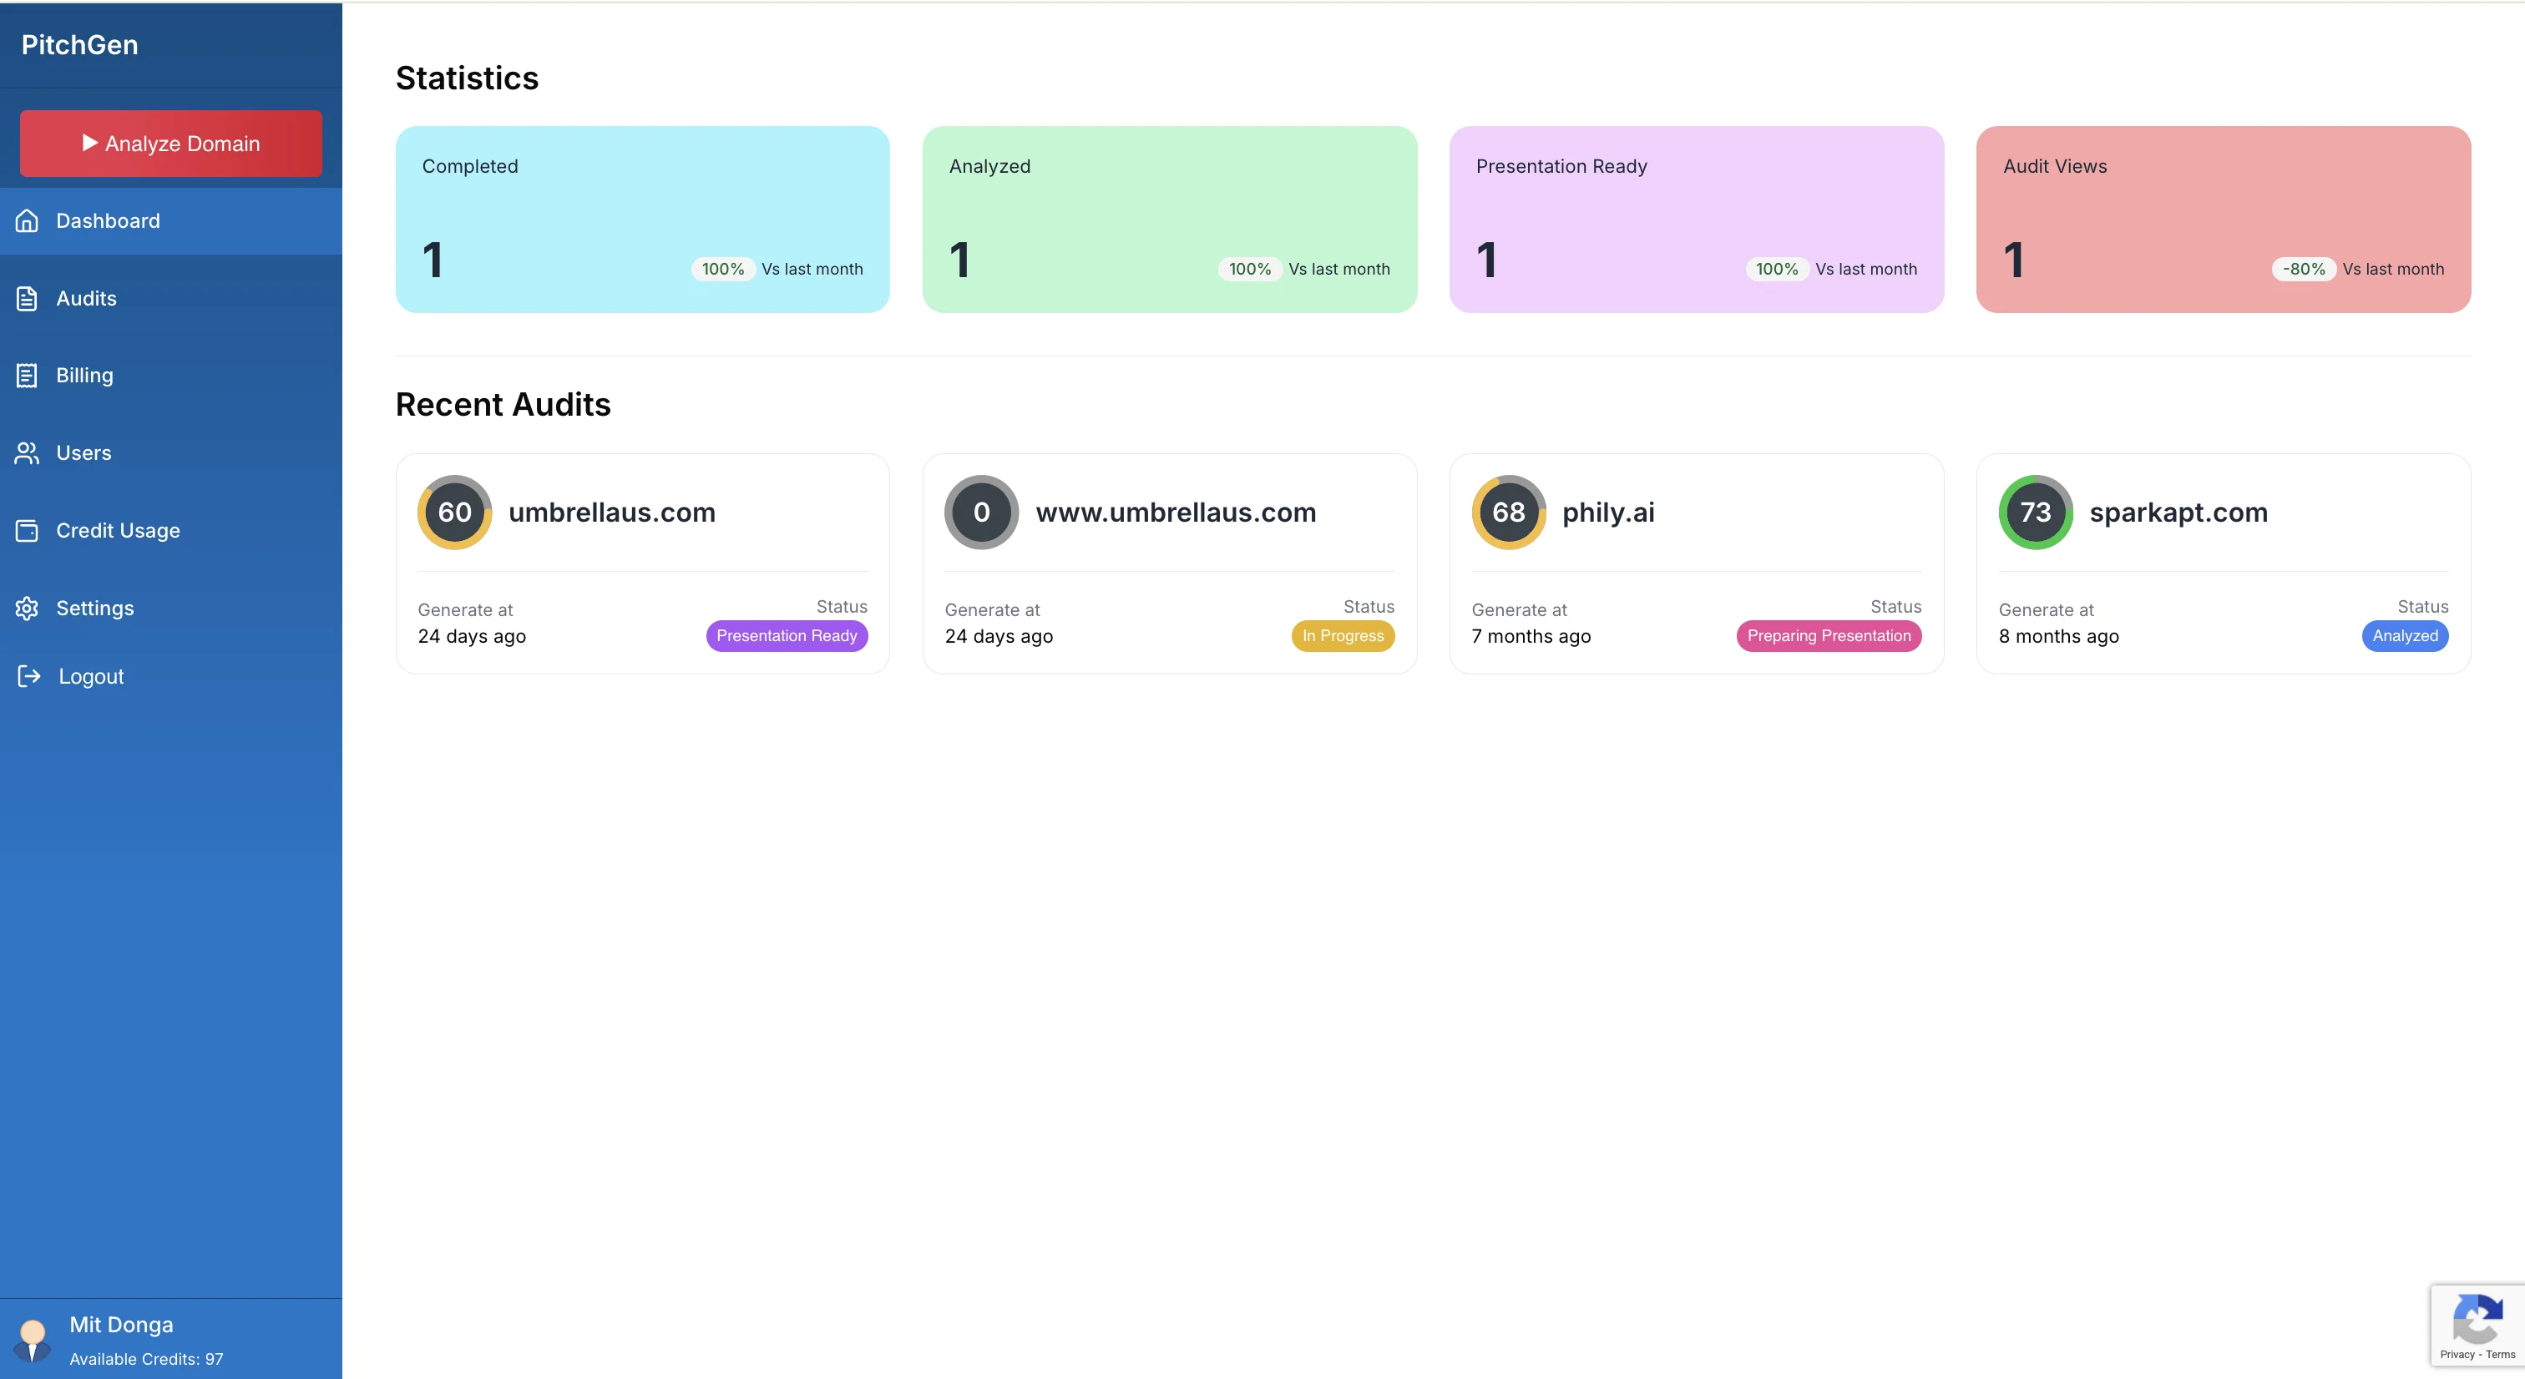
Task: Click the Users people icon
Action: tap(28, 452)
